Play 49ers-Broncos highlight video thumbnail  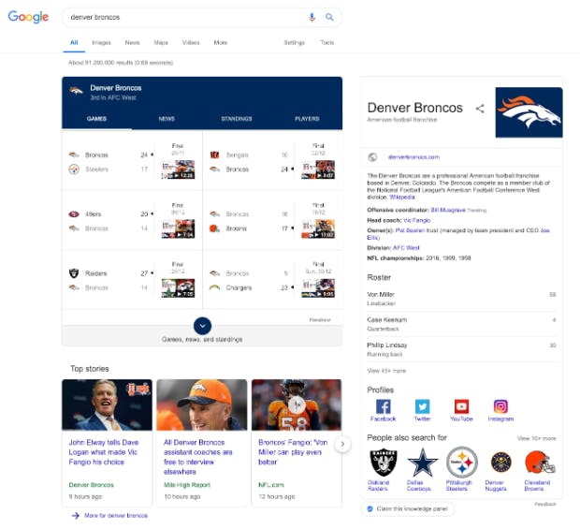coord(178,228)
